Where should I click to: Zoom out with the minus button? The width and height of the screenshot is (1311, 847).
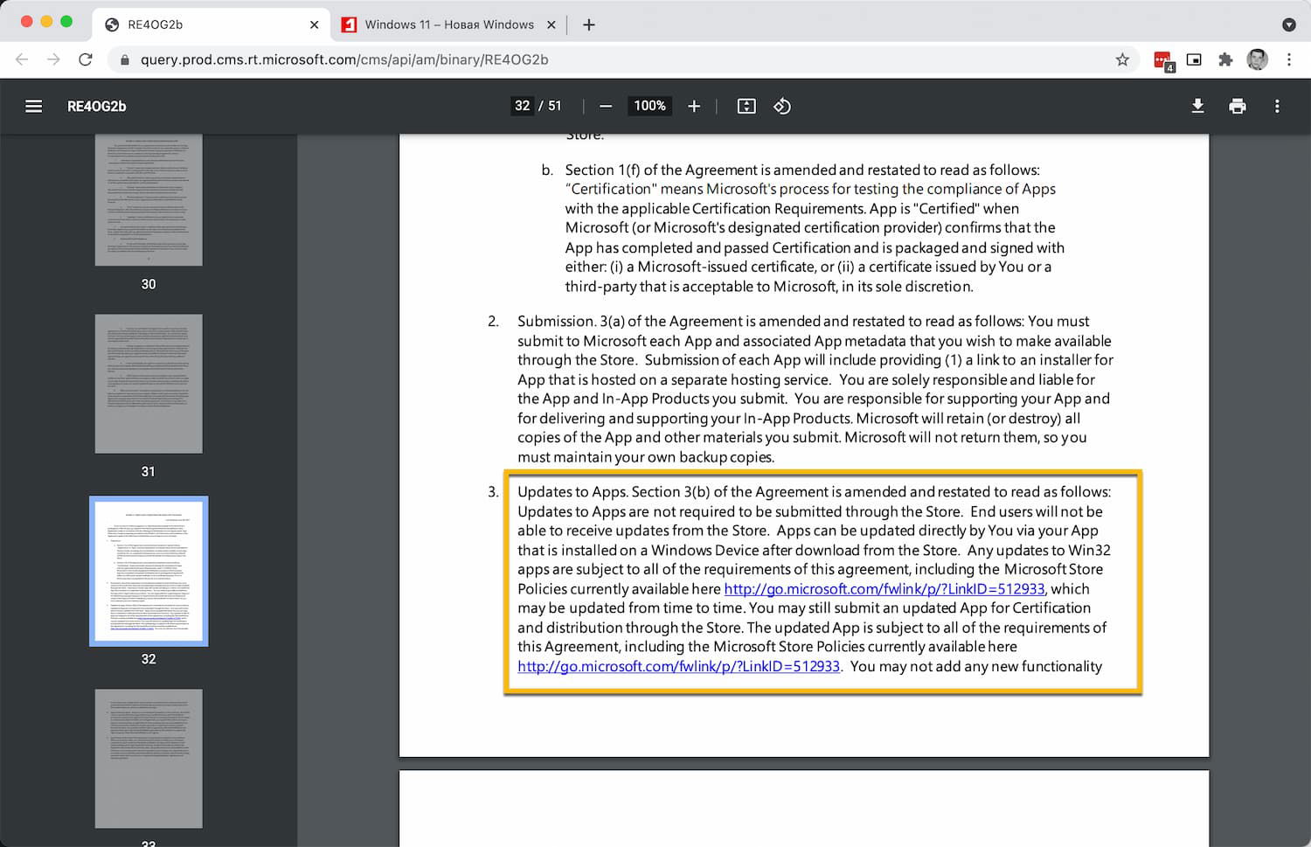(x=606, y=106)
